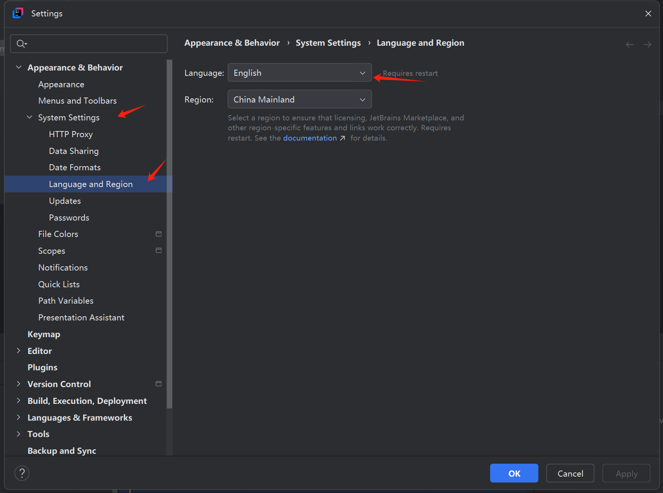Select Appearance settings page
Viewport: 663px width, 493px height.
point(61,84)
